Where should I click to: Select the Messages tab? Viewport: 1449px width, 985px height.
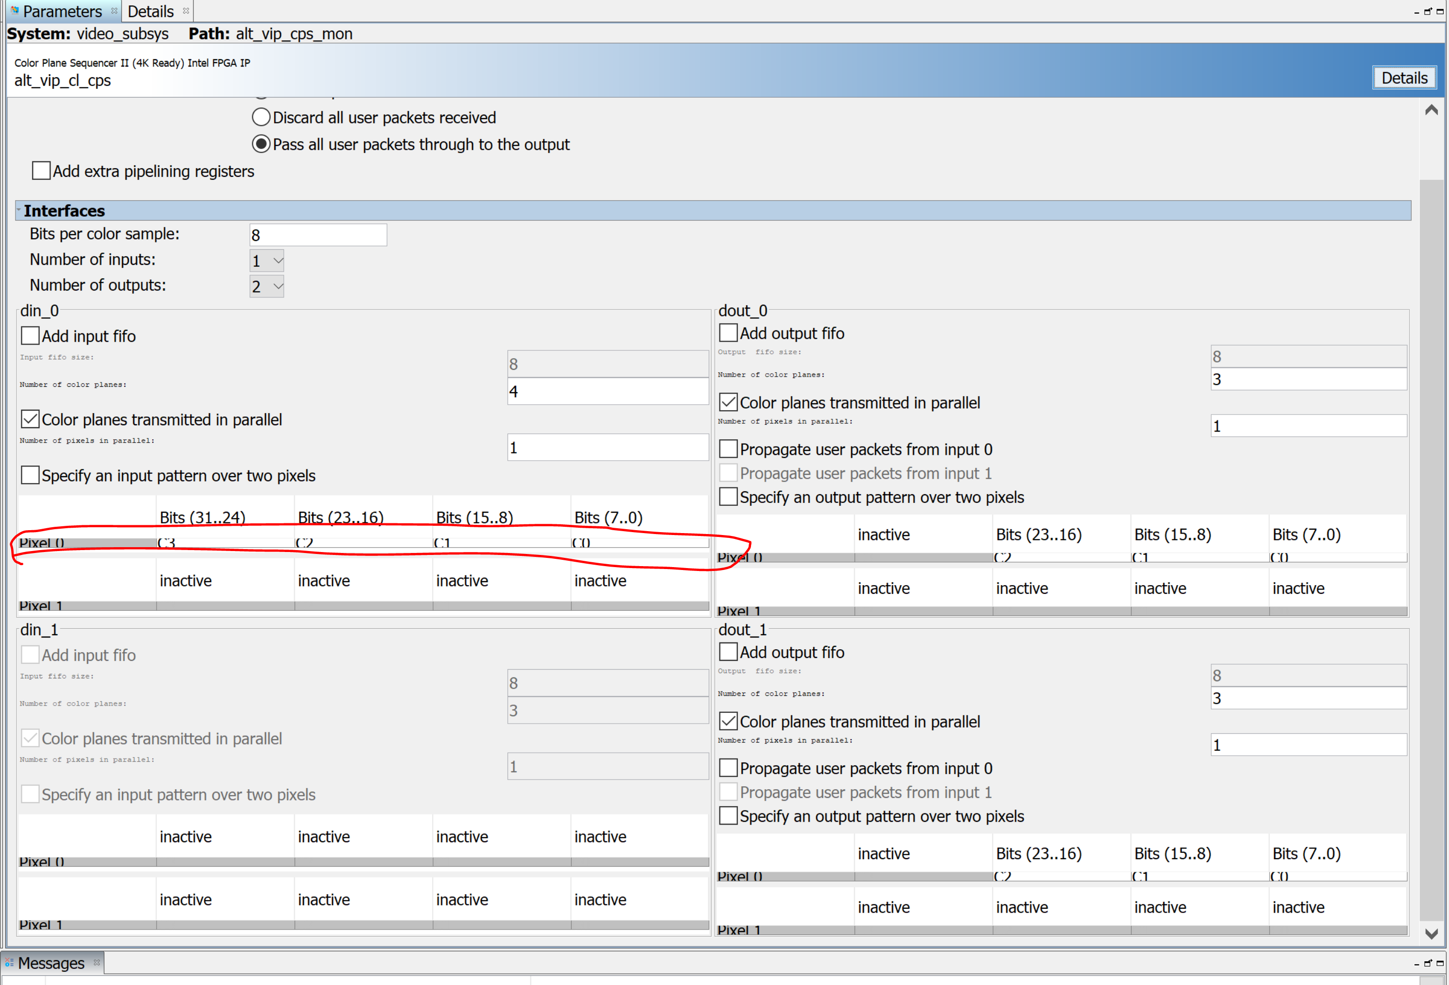(x=51, y=963)
